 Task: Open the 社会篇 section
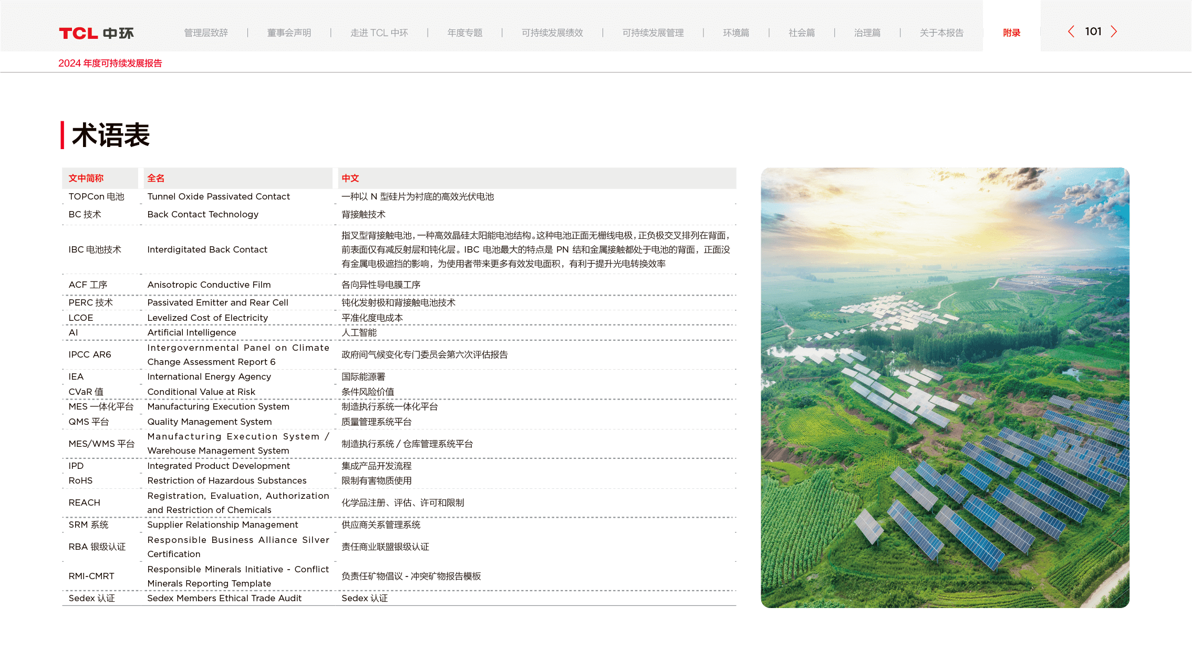click(801, 33)
